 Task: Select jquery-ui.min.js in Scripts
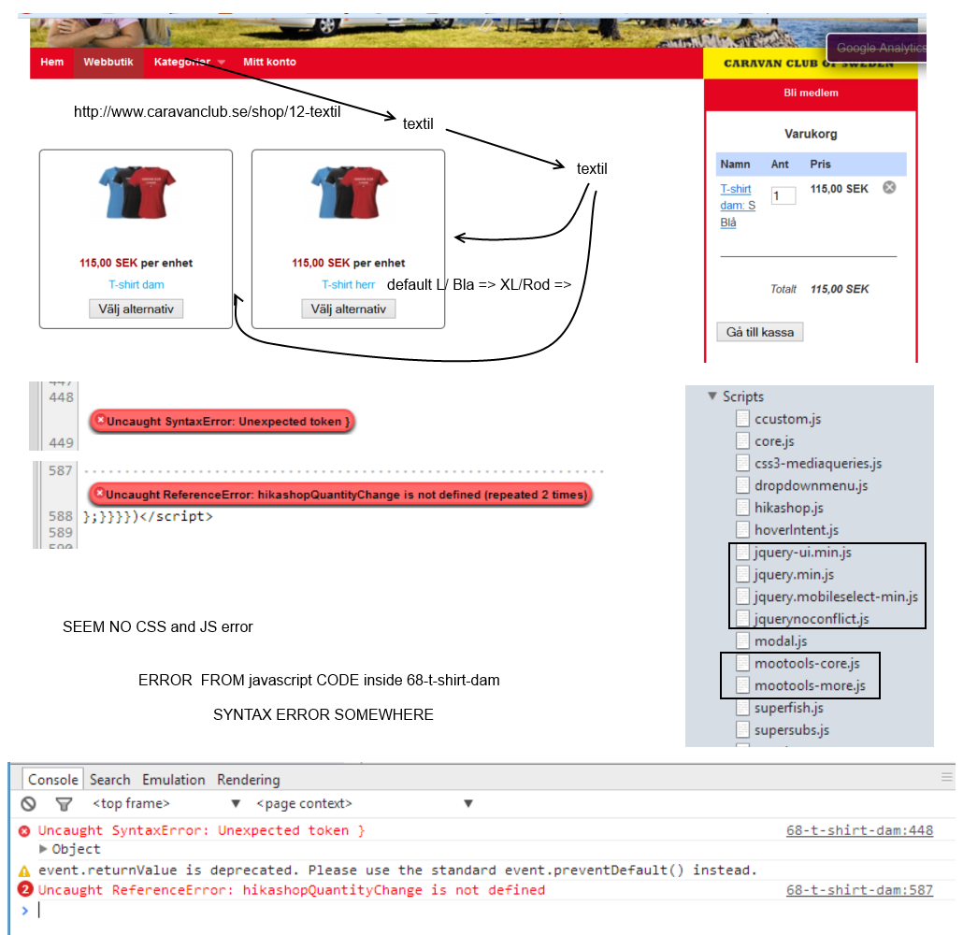(803, 553)
